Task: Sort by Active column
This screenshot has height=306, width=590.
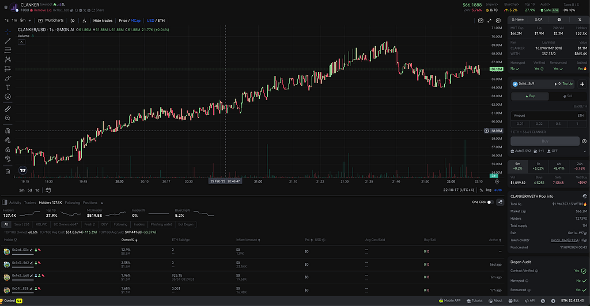Action: [x=495, y=240]
